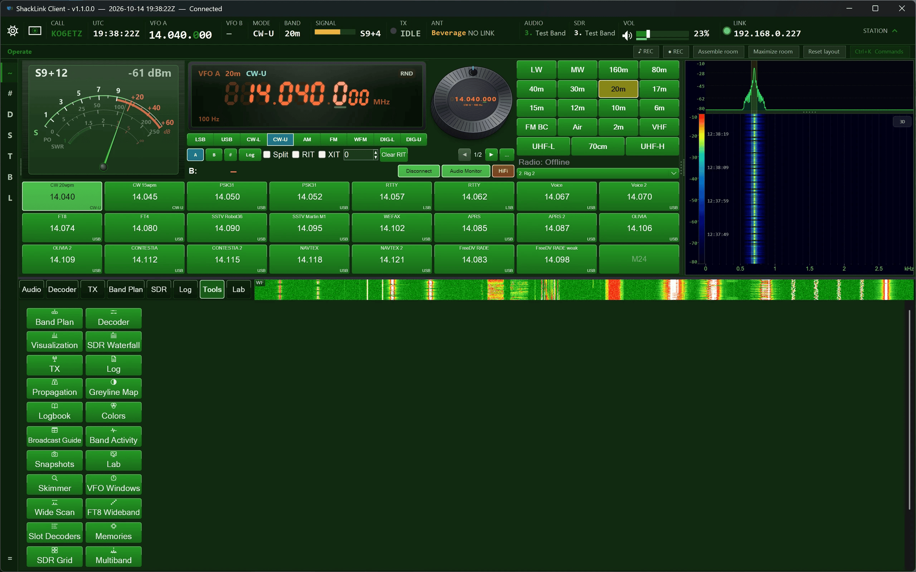
Task: Open the Colors tool tile
Action: coord(113,412)
